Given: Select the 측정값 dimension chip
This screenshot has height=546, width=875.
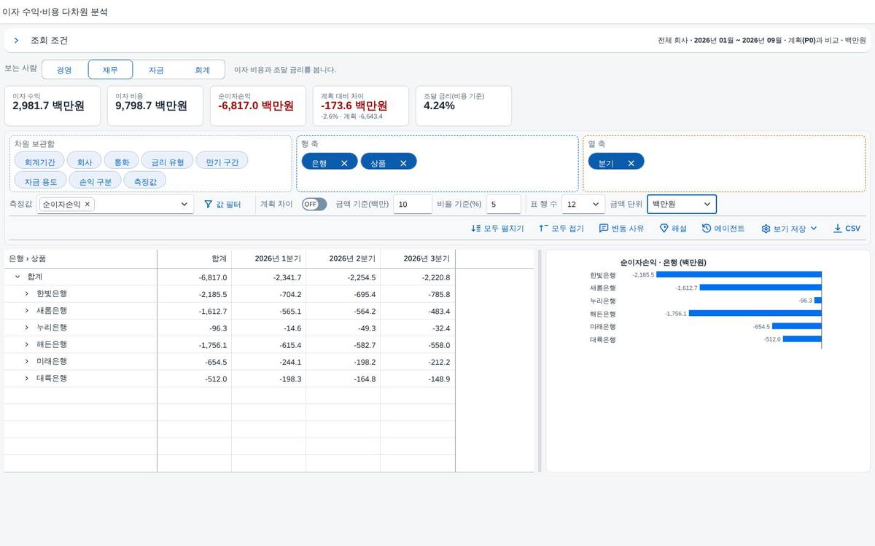Looking at the screenshot, I should pos(145,180).
